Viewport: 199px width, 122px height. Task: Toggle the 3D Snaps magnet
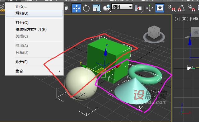(x=172, y=8)
